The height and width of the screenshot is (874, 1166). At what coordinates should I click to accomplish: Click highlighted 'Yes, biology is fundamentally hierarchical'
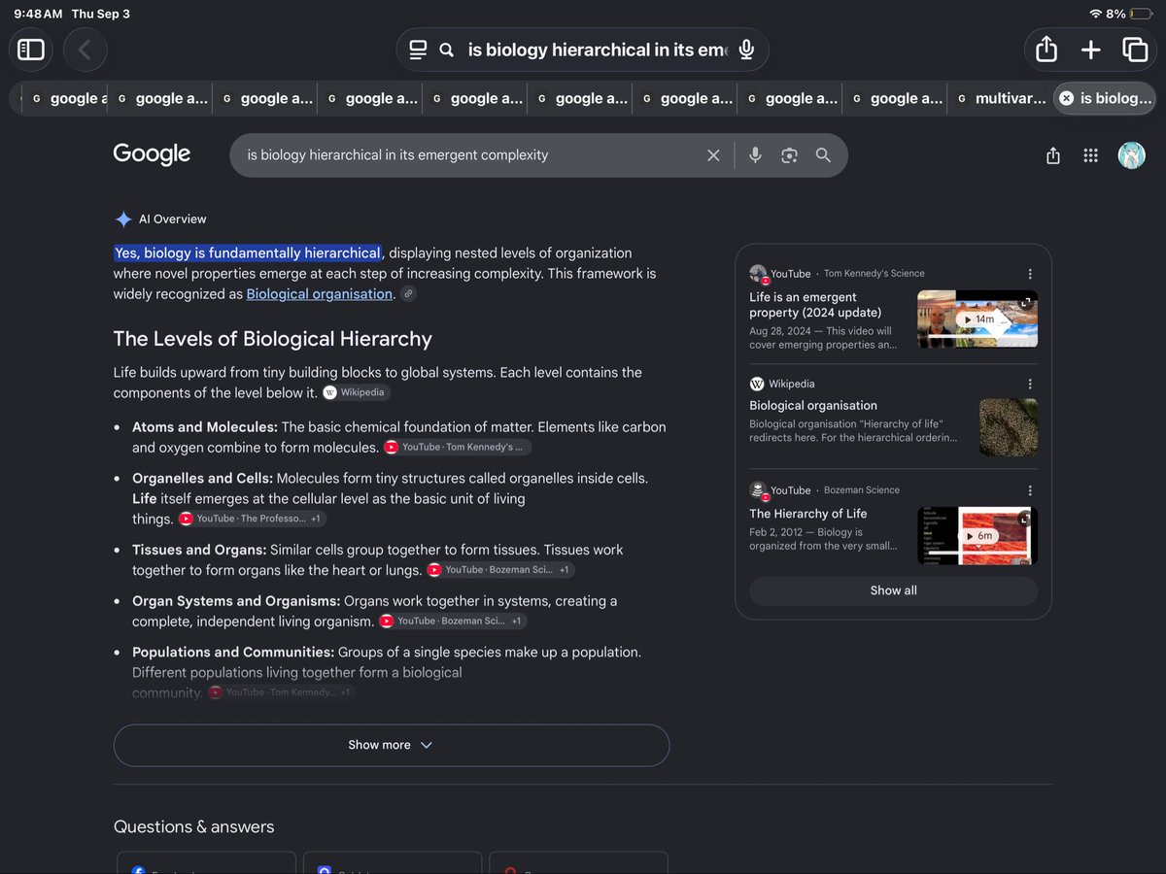pos(248,253)
